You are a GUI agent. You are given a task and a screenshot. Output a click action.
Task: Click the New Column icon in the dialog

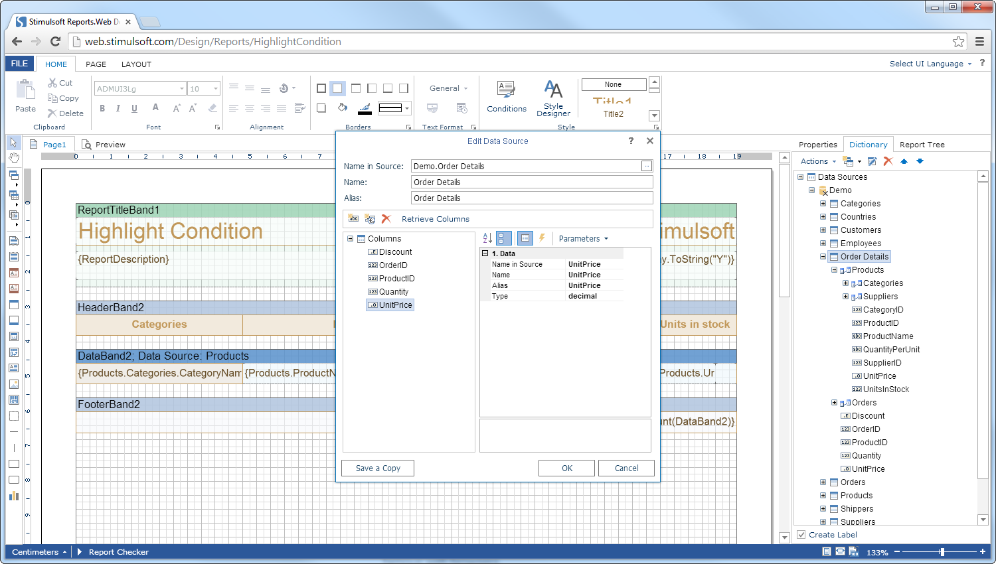click(353, 218)
